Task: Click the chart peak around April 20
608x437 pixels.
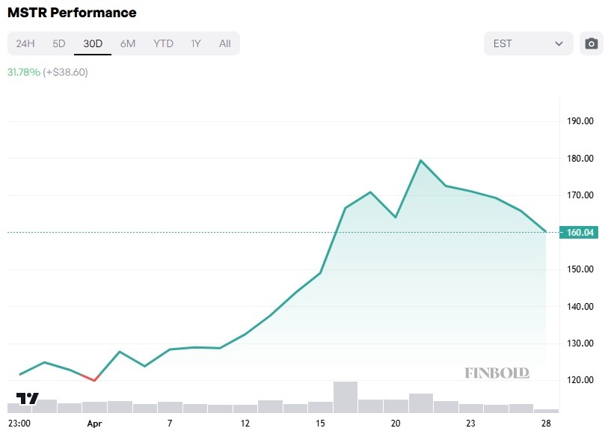Action: [421, 159]
